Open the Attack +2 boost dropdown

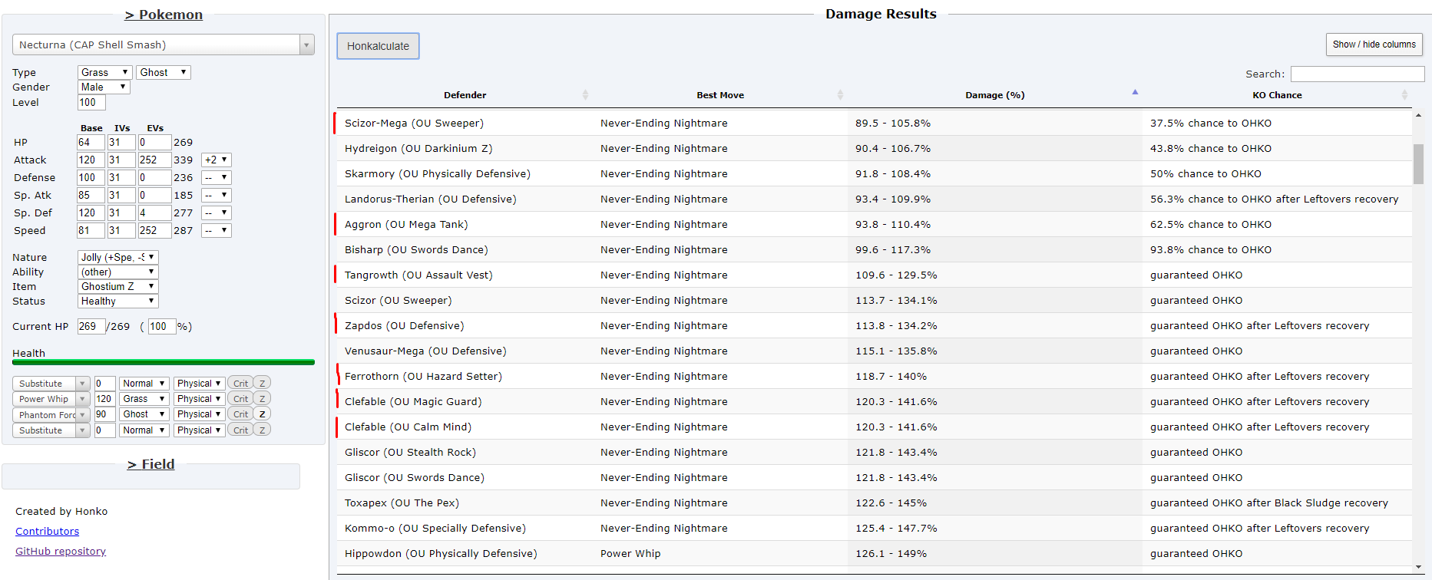(x=216, y=160)
